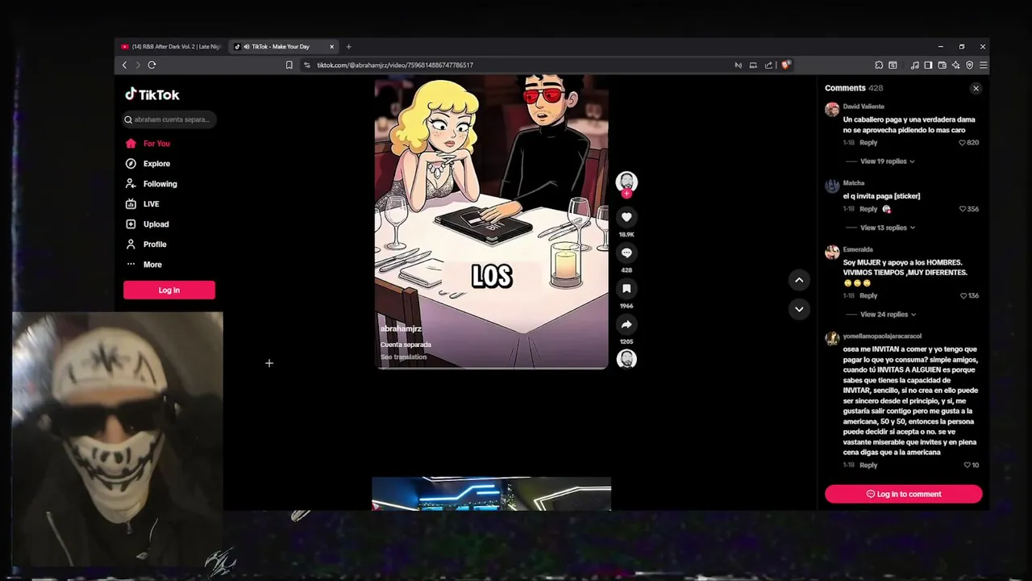Reply to Matcha's comment

868,209
